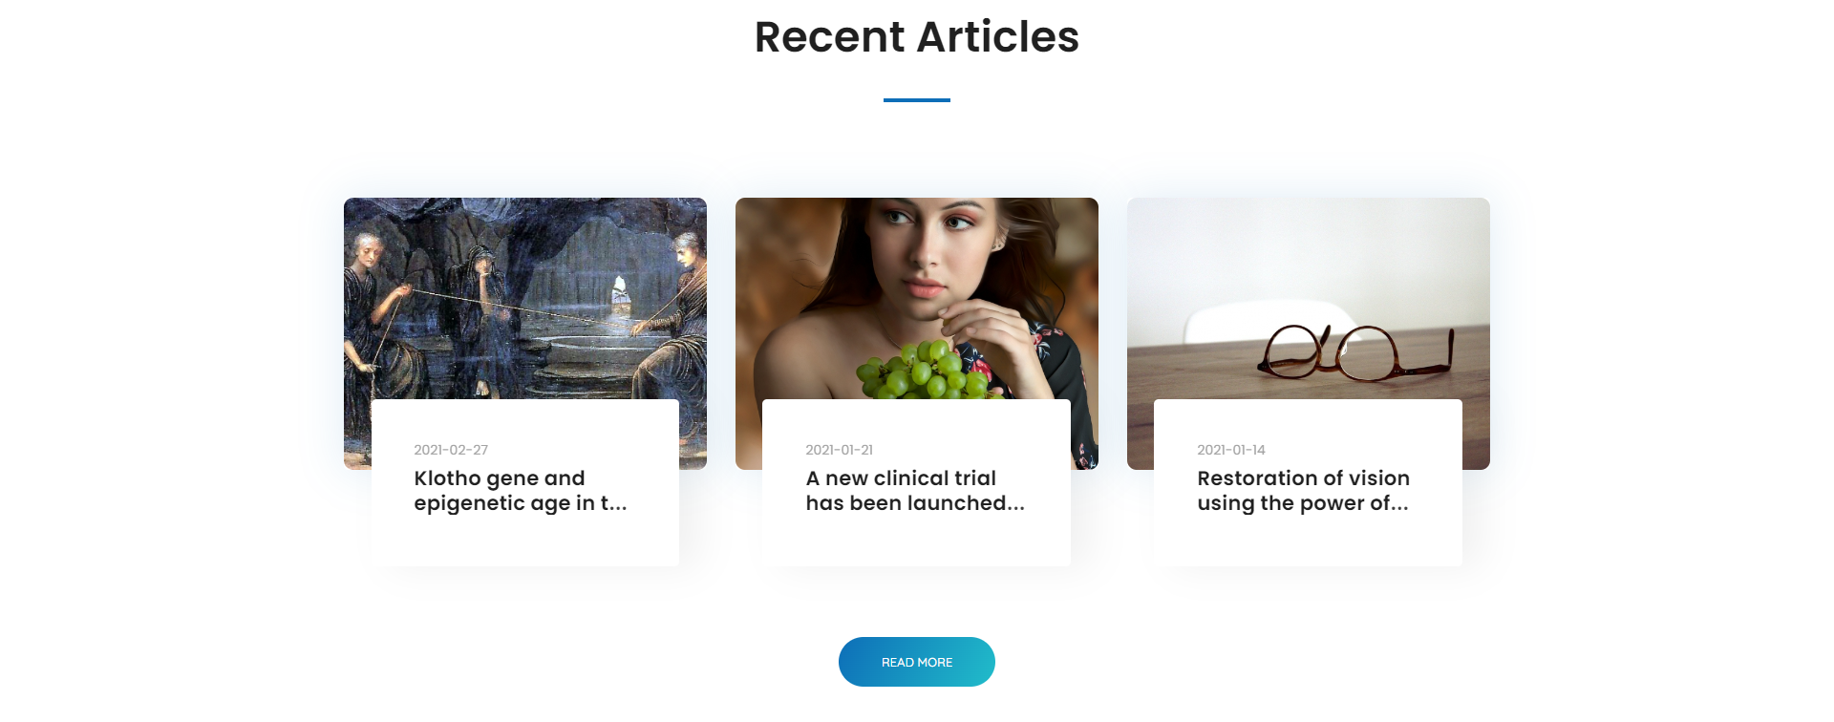Click the 2021-02-27 date label
The width and height of the screenshot is (1834, 722).
coord(451,450)
